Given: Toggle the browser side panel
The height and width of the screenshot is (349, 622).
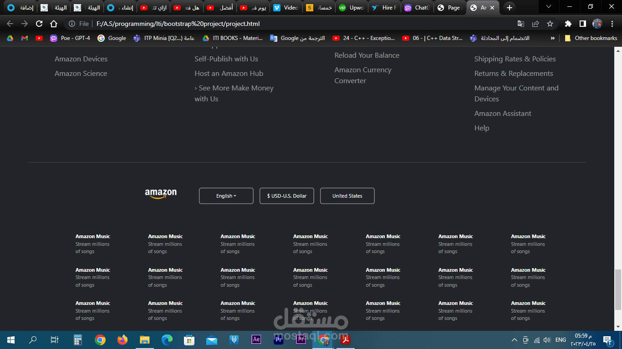Looking at the screenshot, I should [582, 24].
